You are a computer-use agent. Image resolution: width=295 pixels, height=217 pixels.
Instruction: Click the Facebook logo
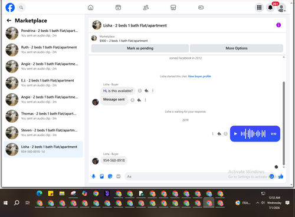[x=10, y=8]
